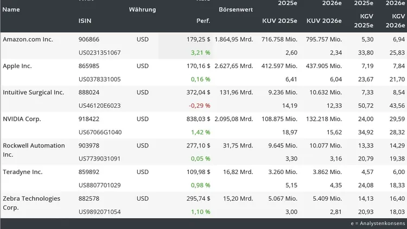
Task: Select NVIDIA ISIN US67066G1040
Action: coord(100,132)
